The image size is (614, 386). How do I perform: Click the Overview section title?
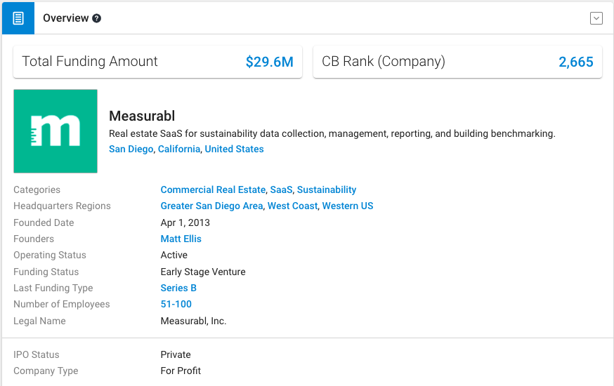coord(66,18)
